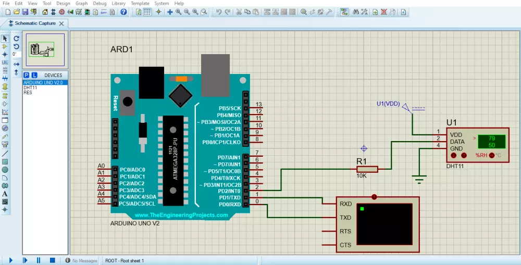
Task: Open the Debug menu
Action: coord(100,3)
